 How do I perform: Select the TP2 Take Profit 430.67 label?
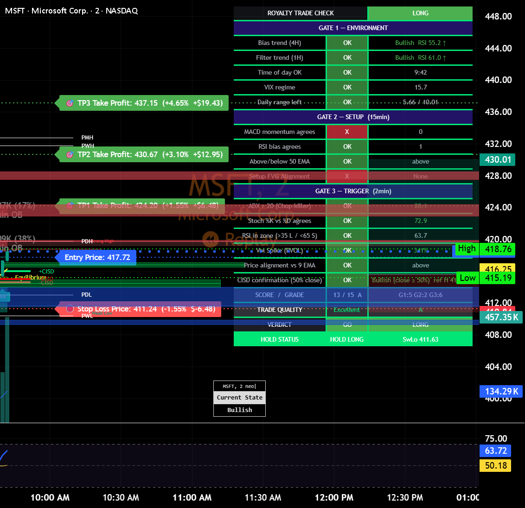[141, 154]
